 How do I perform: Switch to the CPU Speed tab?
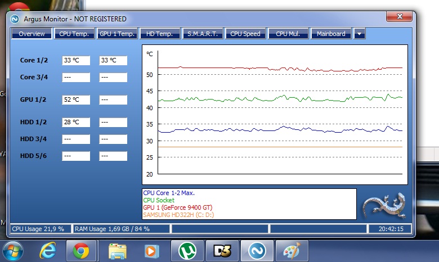click(245, 34)
